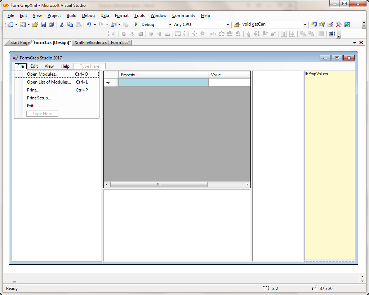Image resolution: width=369 pixels, height=295 pixels.
Task: Click the new-row asterisk row header
Action: [x=111, y=82]
